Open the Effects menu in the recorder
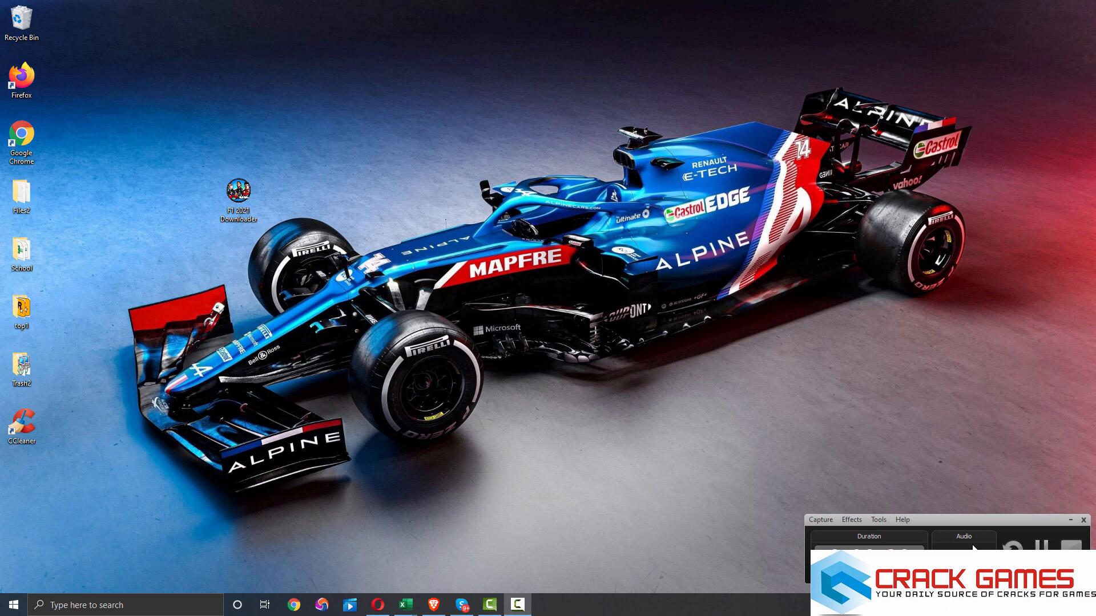 851,520
